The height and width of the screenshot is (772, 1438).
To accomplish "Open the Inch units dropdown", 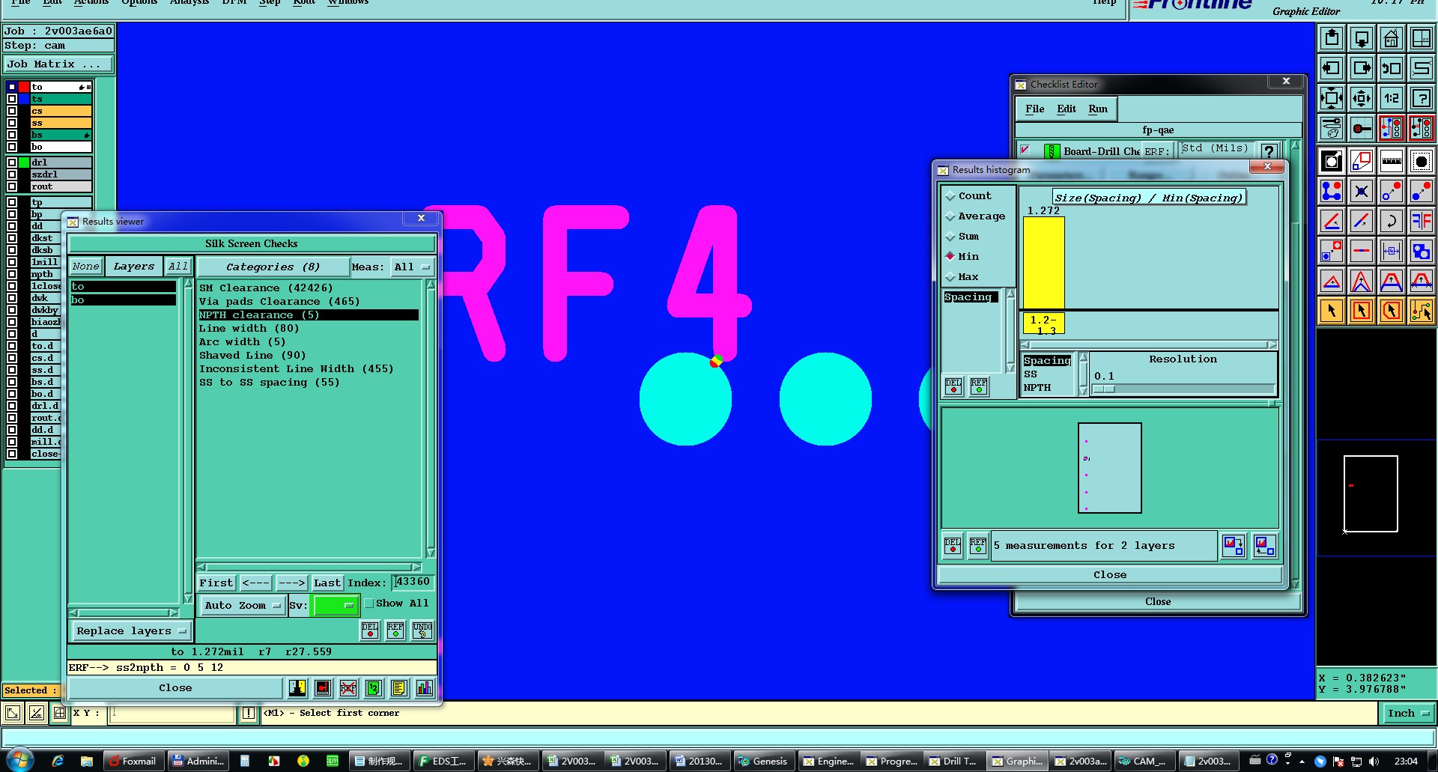I will [x=1407, y=714].
